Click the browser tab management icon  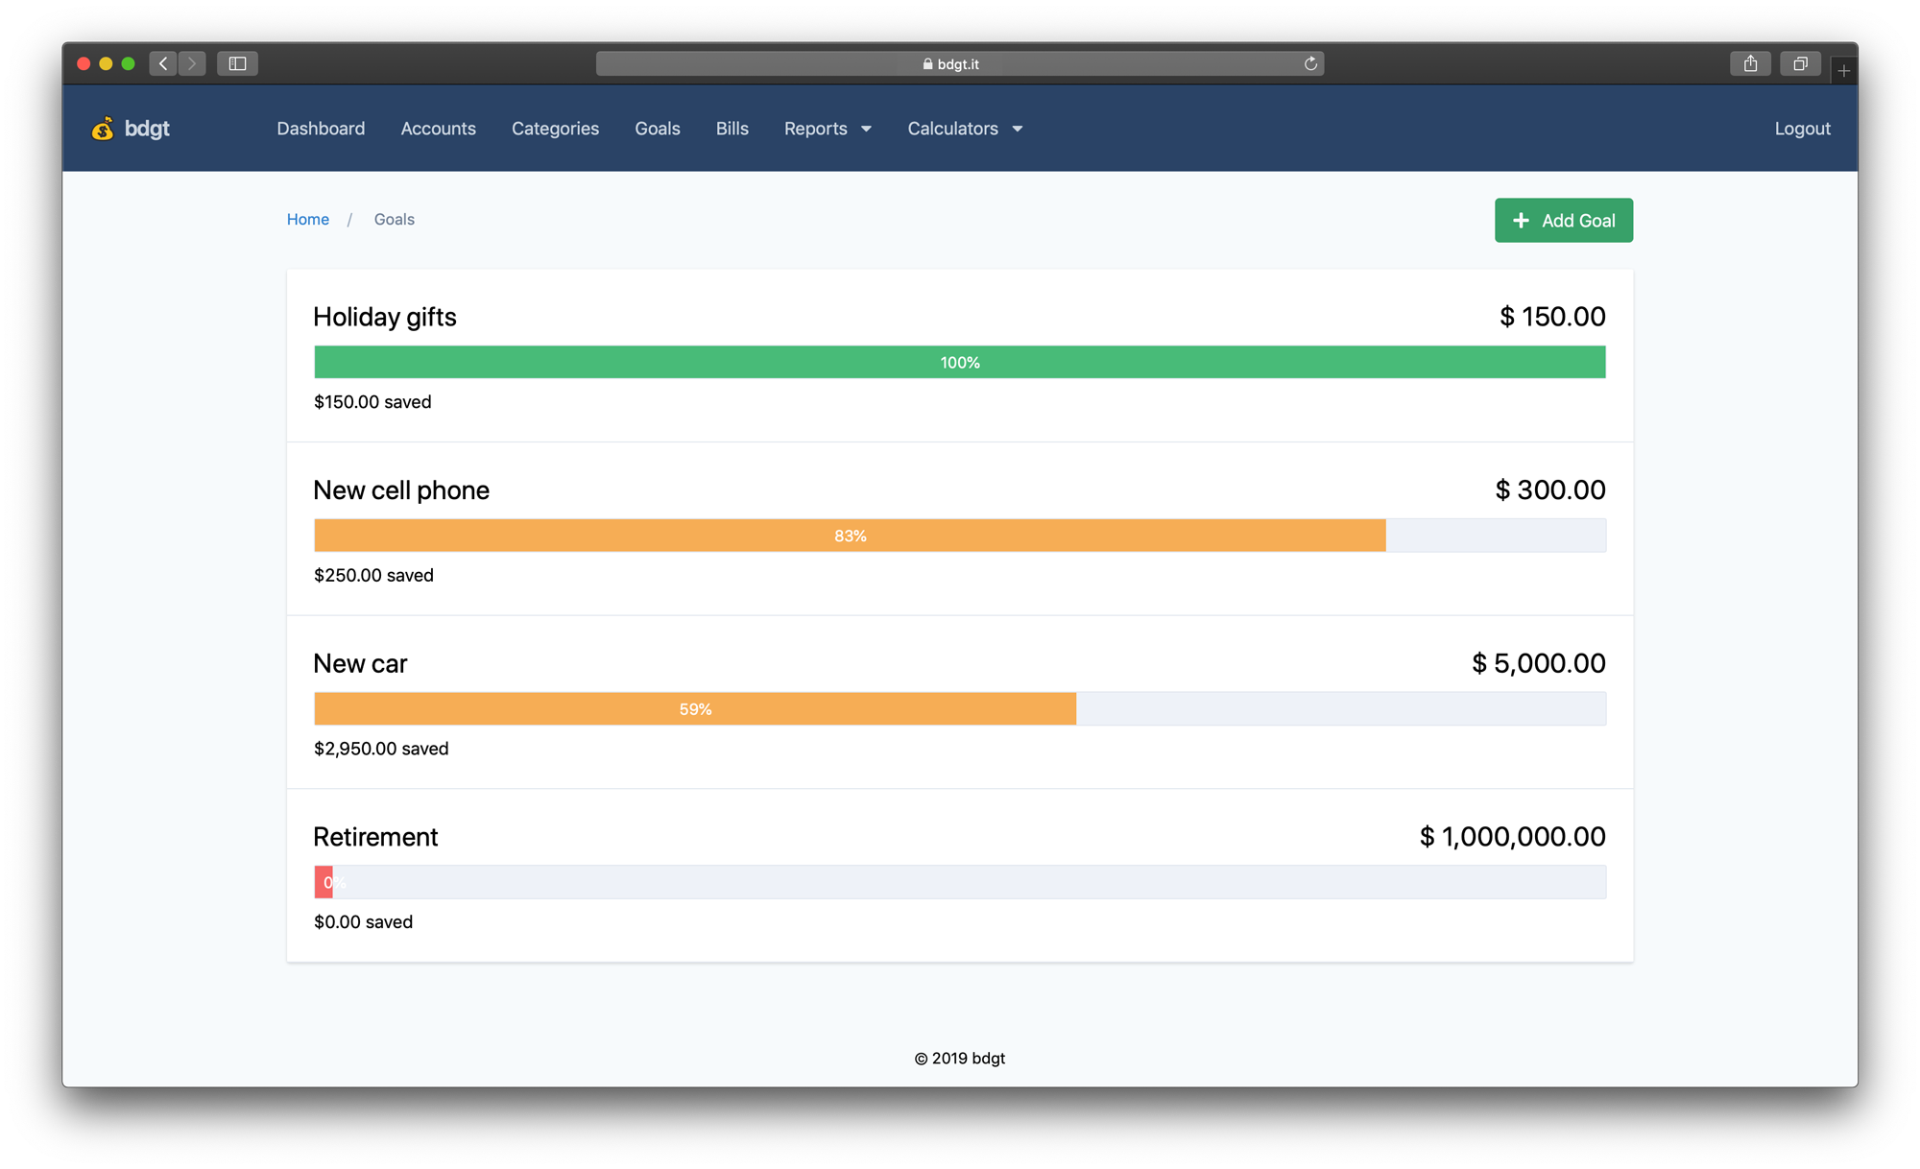[x=1799, y=63]
